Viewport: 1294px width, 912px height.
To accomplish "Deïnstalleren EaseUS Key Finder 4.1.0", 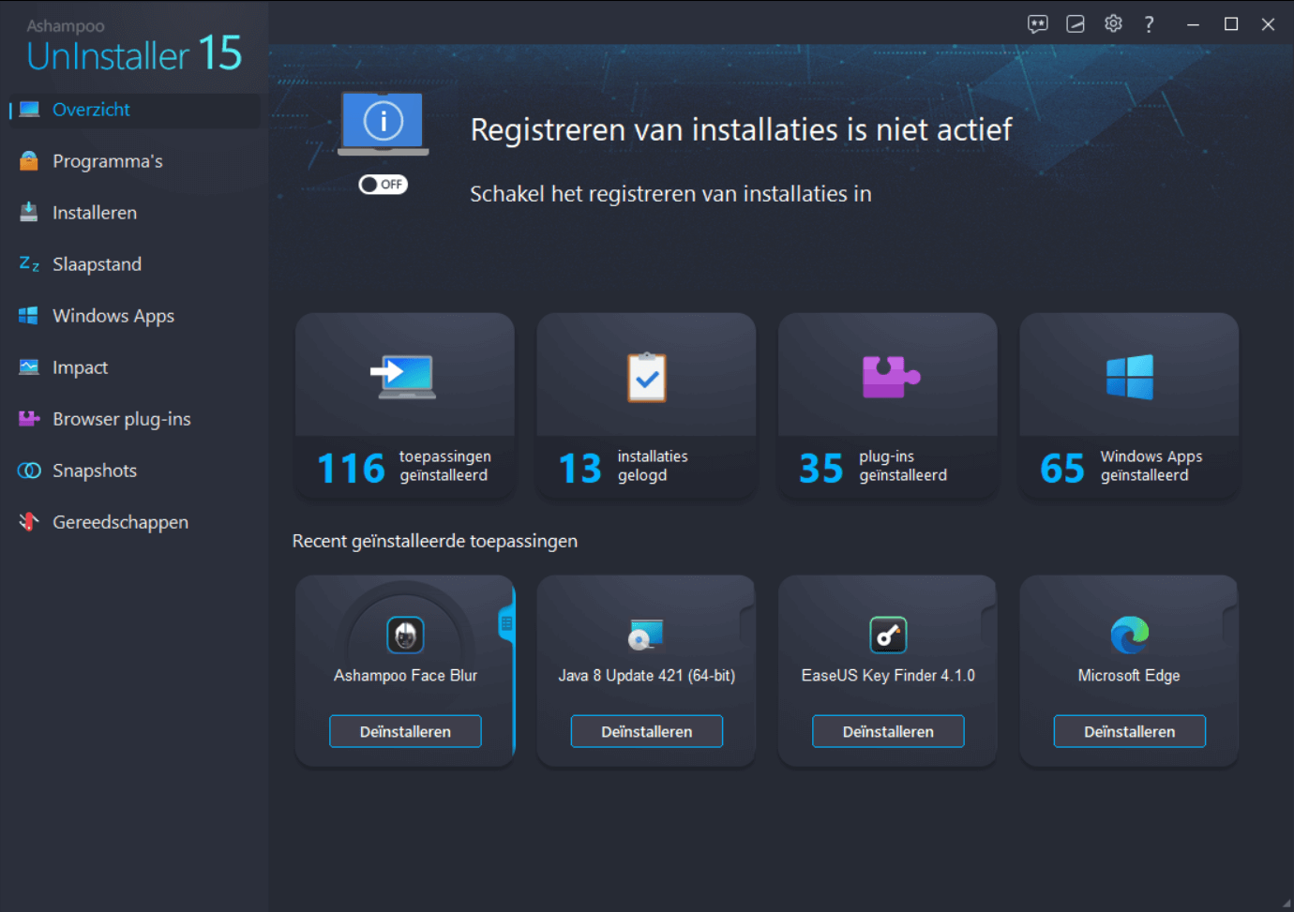I will (x=888, y=731).
